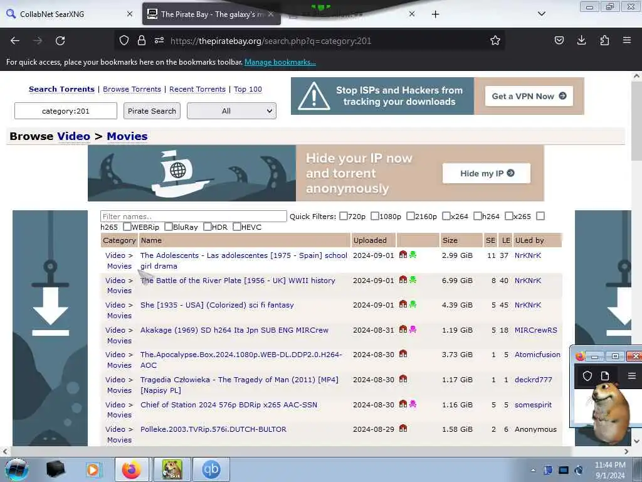This screenshot has width=642, height=482.
Task: Open the Firefox application hamburger menu
Action: click(x=627, y=41)
